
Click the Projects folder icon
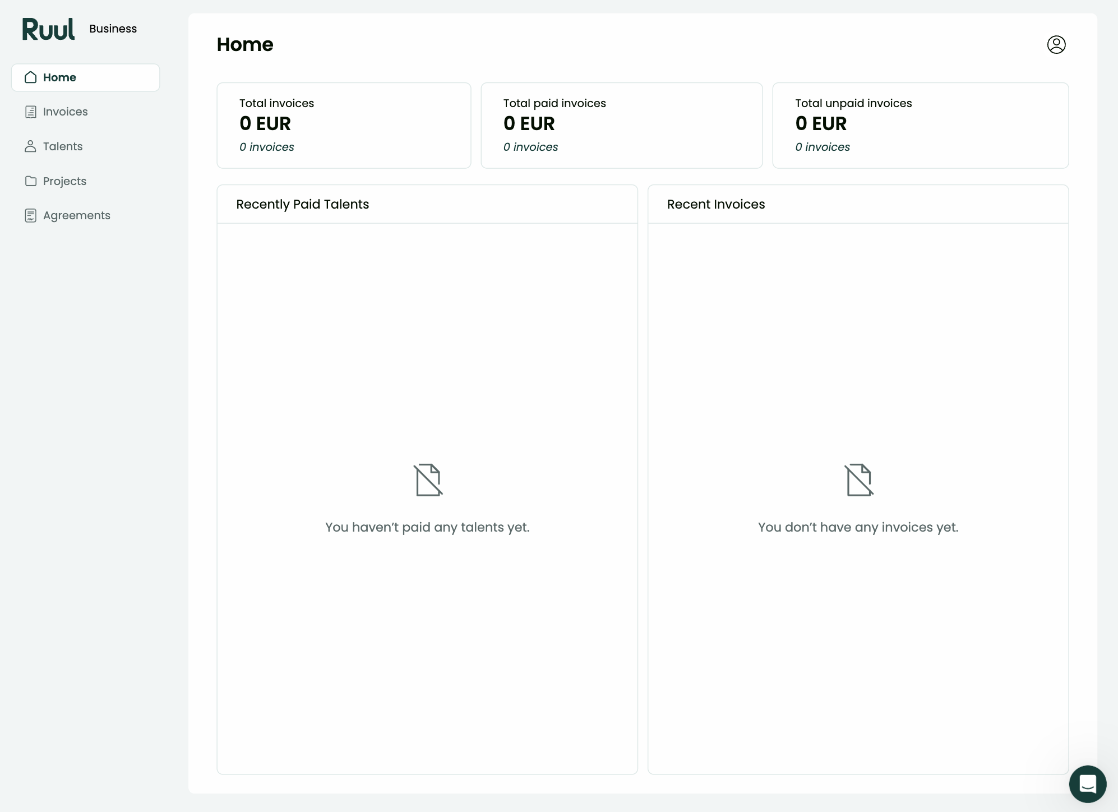pos(31,181)
